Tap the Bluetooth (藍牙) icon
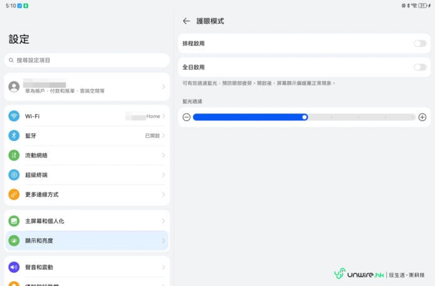Image resolution: width=435 pixels, height=286 pixels. click(x=14, y=135)
